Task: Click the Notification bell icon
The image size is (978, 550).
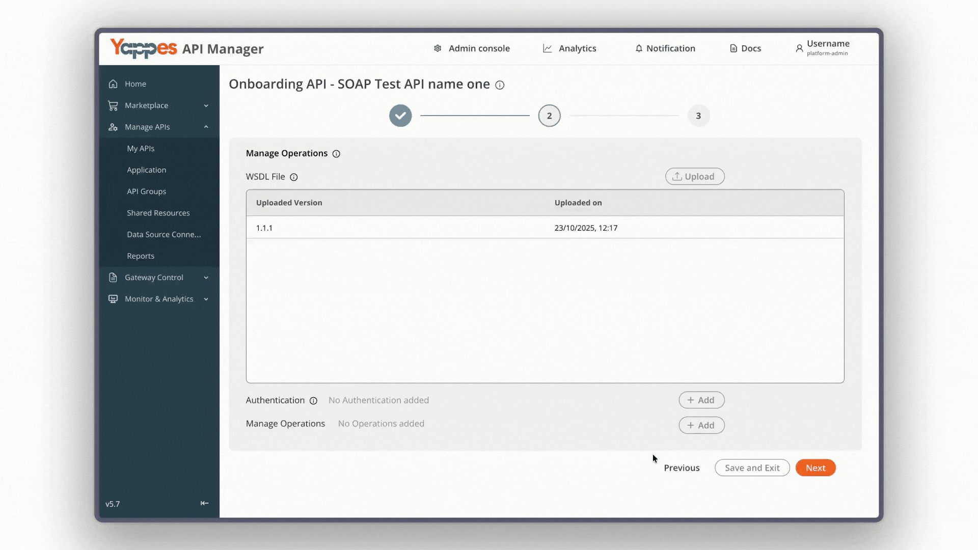Action: click(639, 48)
